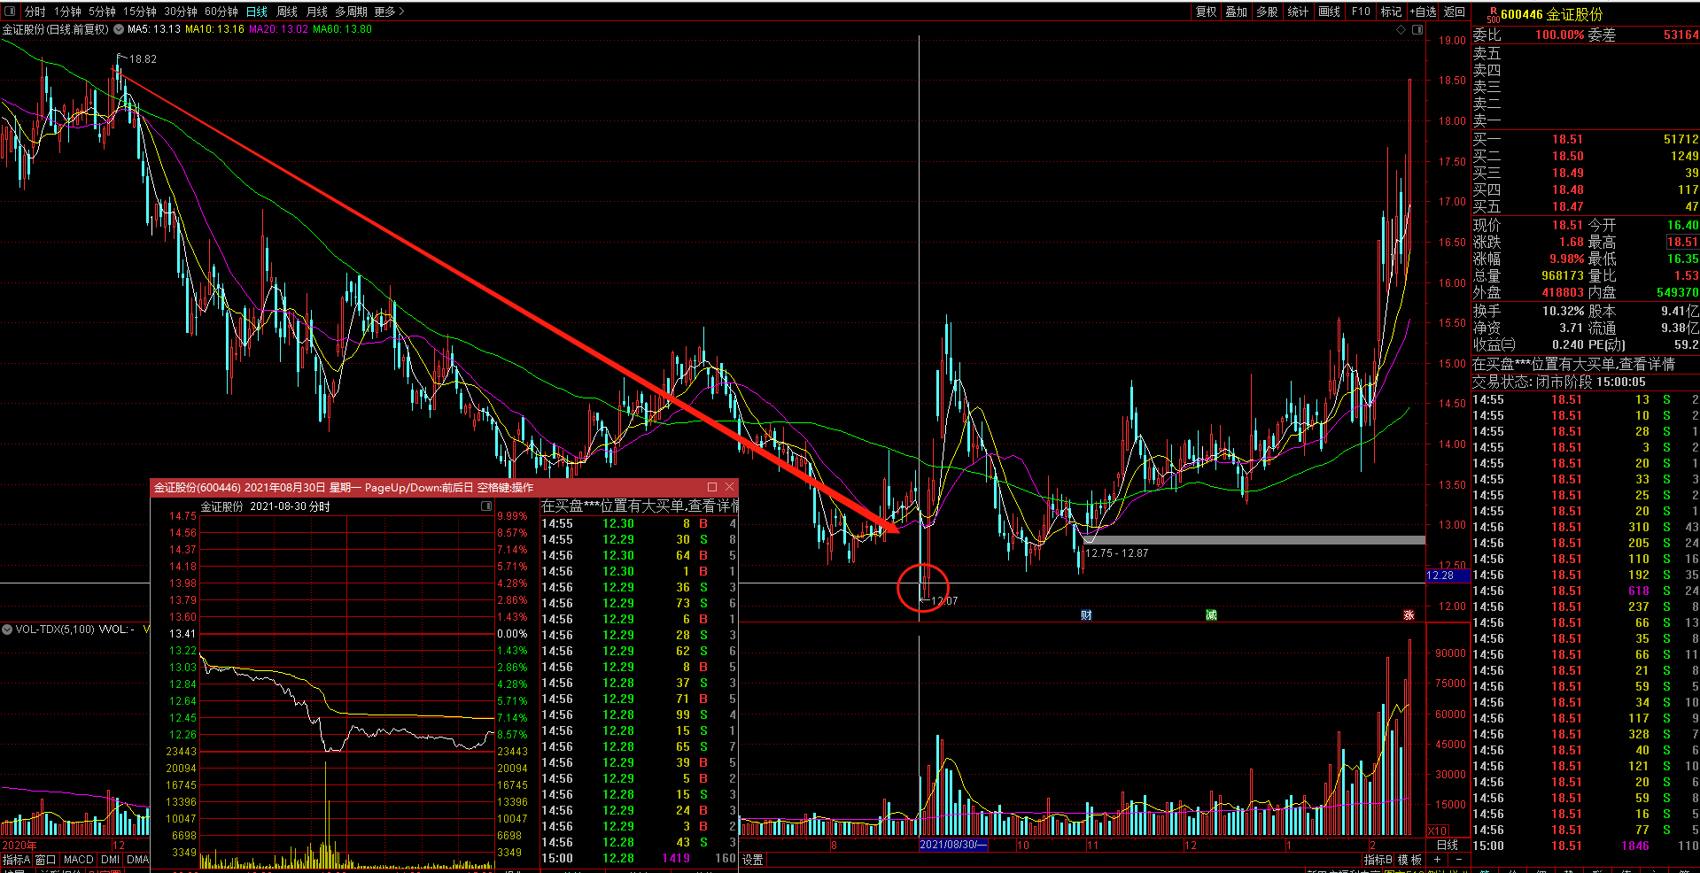Screen dimensions: 1700x873
Task: Add stock via +自选 button
Action: [1423, 12]
